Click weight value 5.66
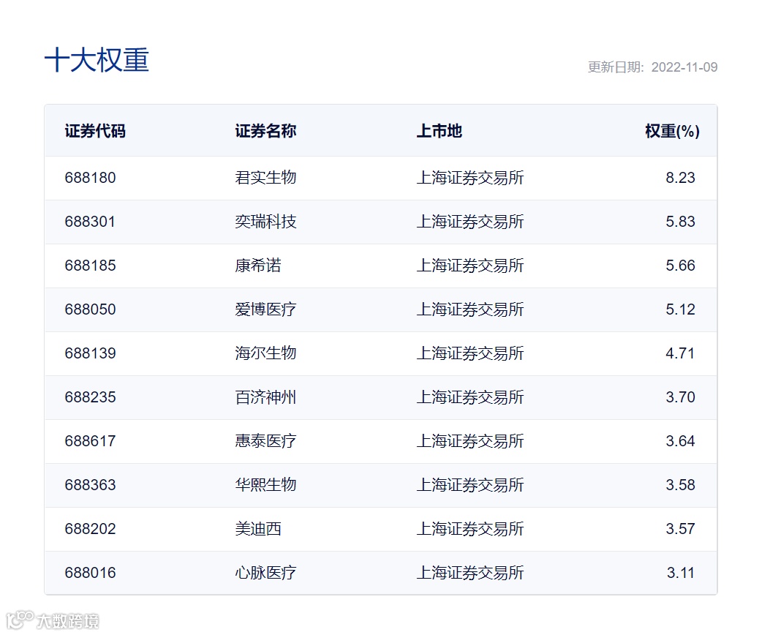This screenshot has height=635, width=762. (680, 266)
